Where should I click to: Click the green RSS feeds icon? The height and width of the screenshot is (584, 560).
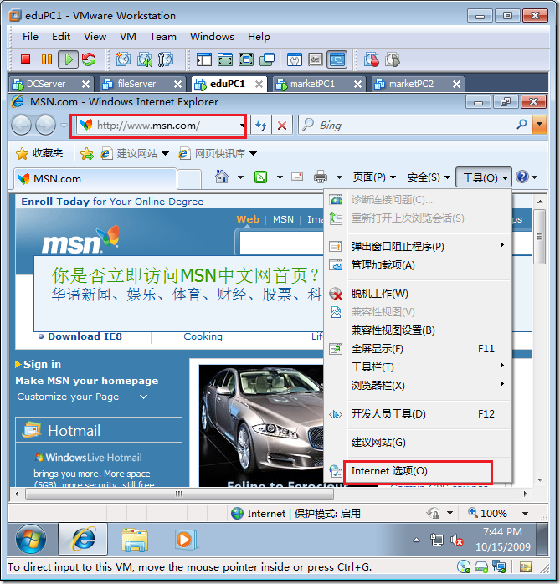tap(260, 177)
